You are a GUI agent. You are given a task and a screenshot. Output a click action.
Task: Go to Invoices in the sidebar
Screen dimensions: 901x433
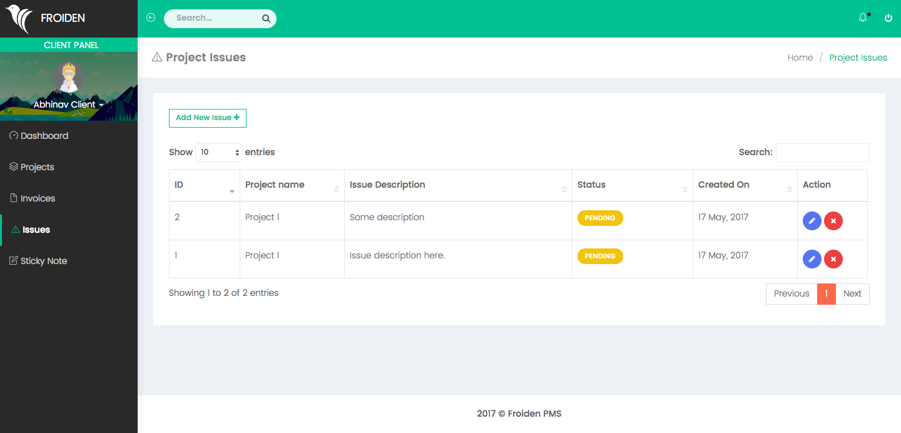(x=38, y=198)
